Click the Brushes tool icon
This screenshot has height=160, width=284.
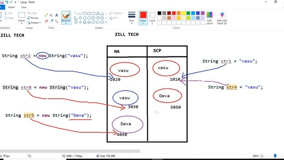coord(66,15)
